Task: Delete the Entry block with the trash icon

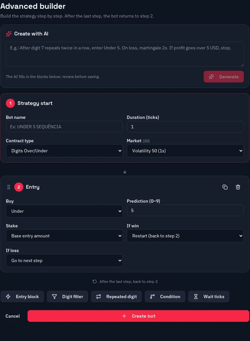Action: [238, 187]
